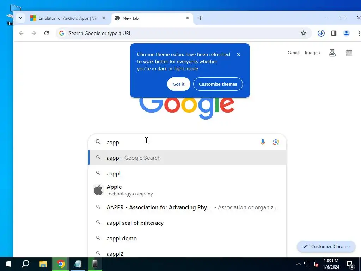The width and height of the screenshot is (361, 271).
Task: Open Windows taskbar search
Action: tap(25, 264)
